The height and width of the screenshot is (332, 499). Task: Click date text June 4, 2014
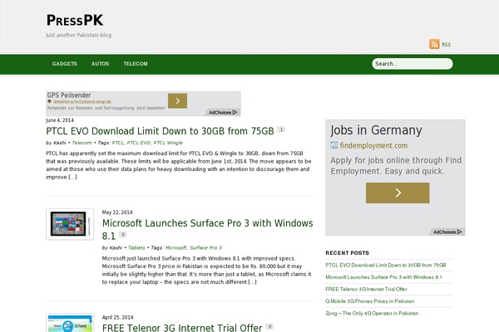(60, 120)
